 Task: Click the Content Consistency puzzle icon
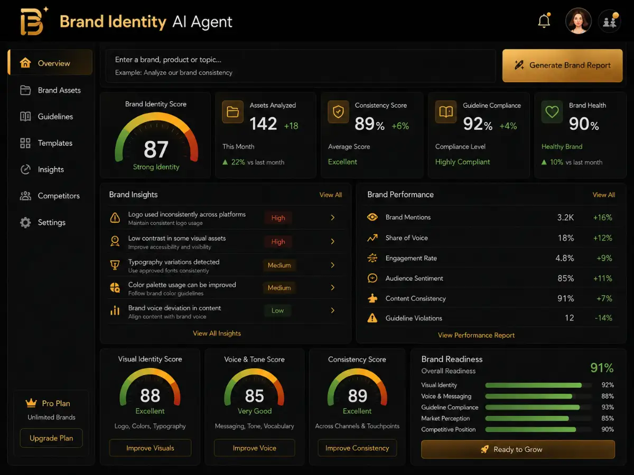click(372, 298)
